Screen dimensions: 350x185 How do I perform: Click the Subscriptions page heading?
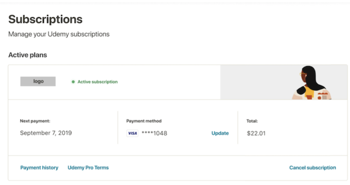45,19
